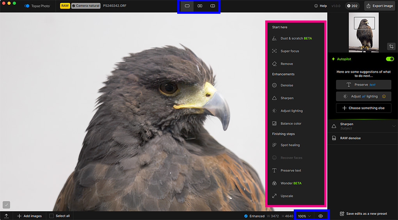Switch to side-by-side comparison view
The height and width of the screenshot is (220, 398).
tap(200, 6)
